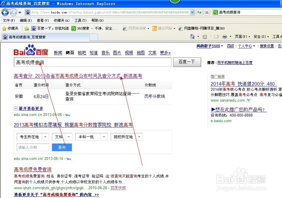Go to Baidu 音乐 section
Viewport: 282px width, 198px height.
[105, 53]
